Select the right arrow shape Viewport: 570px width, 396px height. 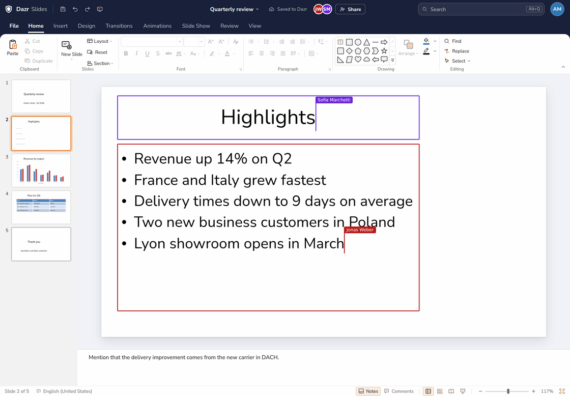(x=384, y=42)
